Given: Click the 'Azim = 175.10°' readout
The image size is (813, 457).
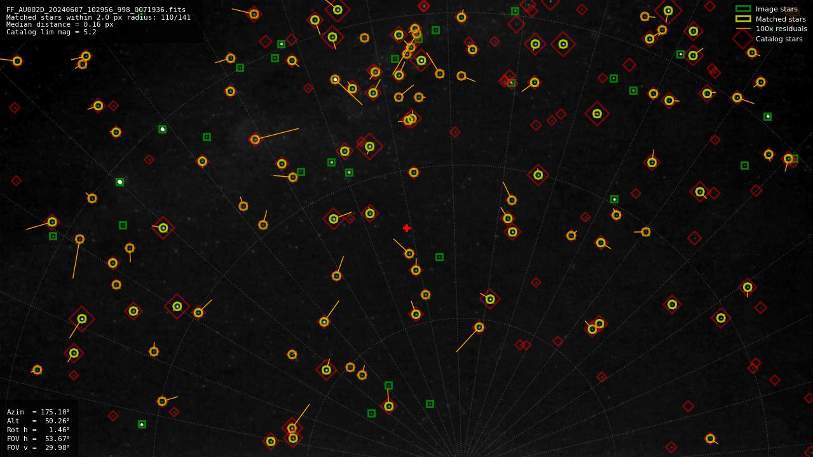Looking at the screenshot, I should (x=38, y=412).
